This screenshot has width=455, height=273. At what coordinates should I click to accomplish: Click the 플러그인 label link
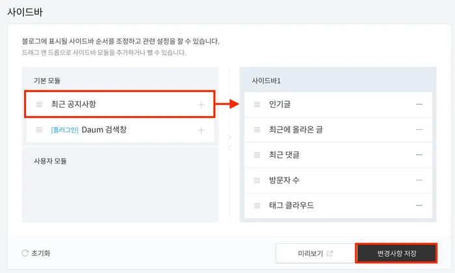point(64,130)
